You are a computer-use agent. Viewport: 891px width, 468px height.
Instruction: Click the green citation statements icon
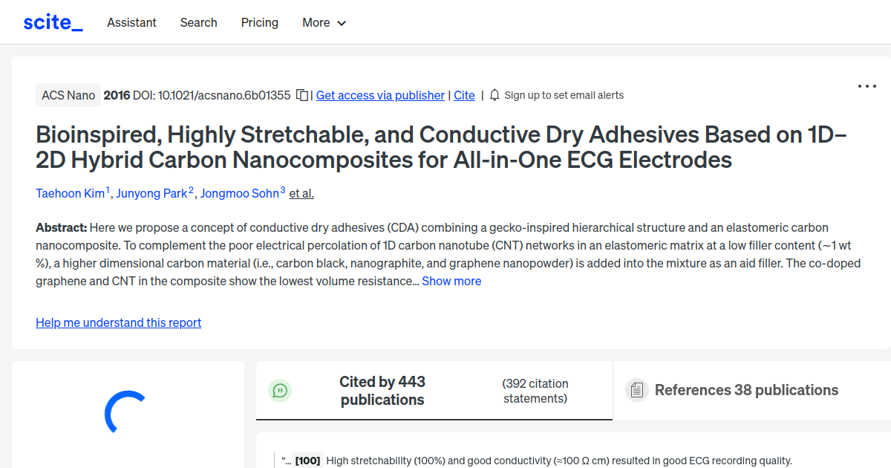(280, 390)
